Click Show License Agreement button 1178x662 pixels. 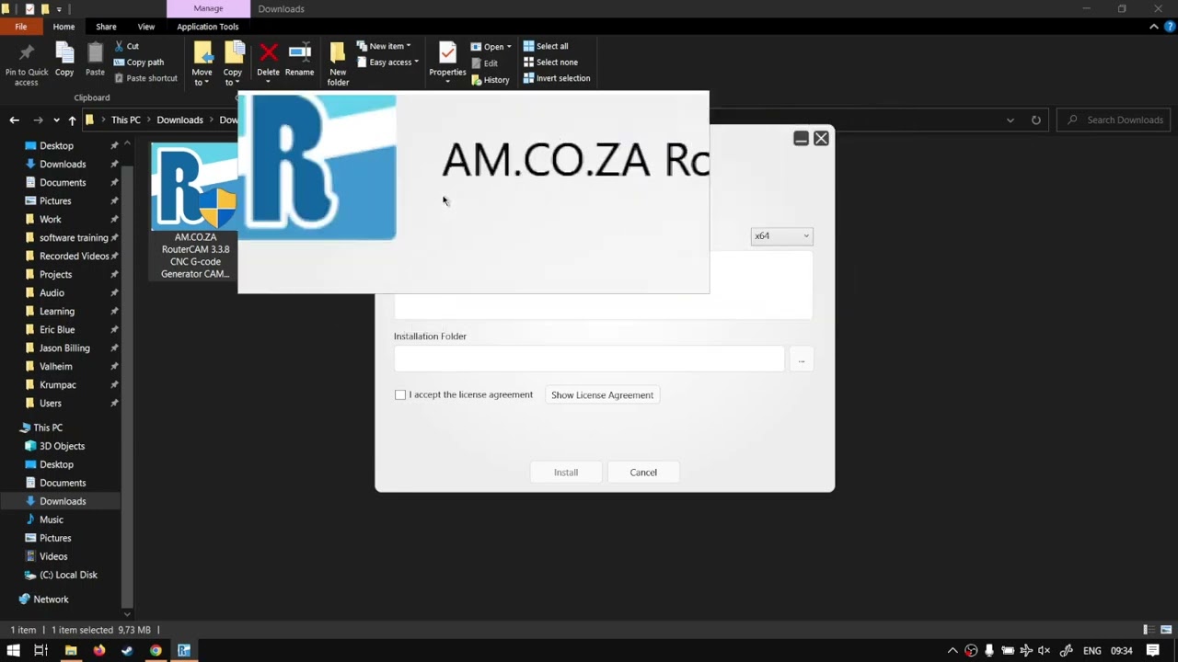602,395
